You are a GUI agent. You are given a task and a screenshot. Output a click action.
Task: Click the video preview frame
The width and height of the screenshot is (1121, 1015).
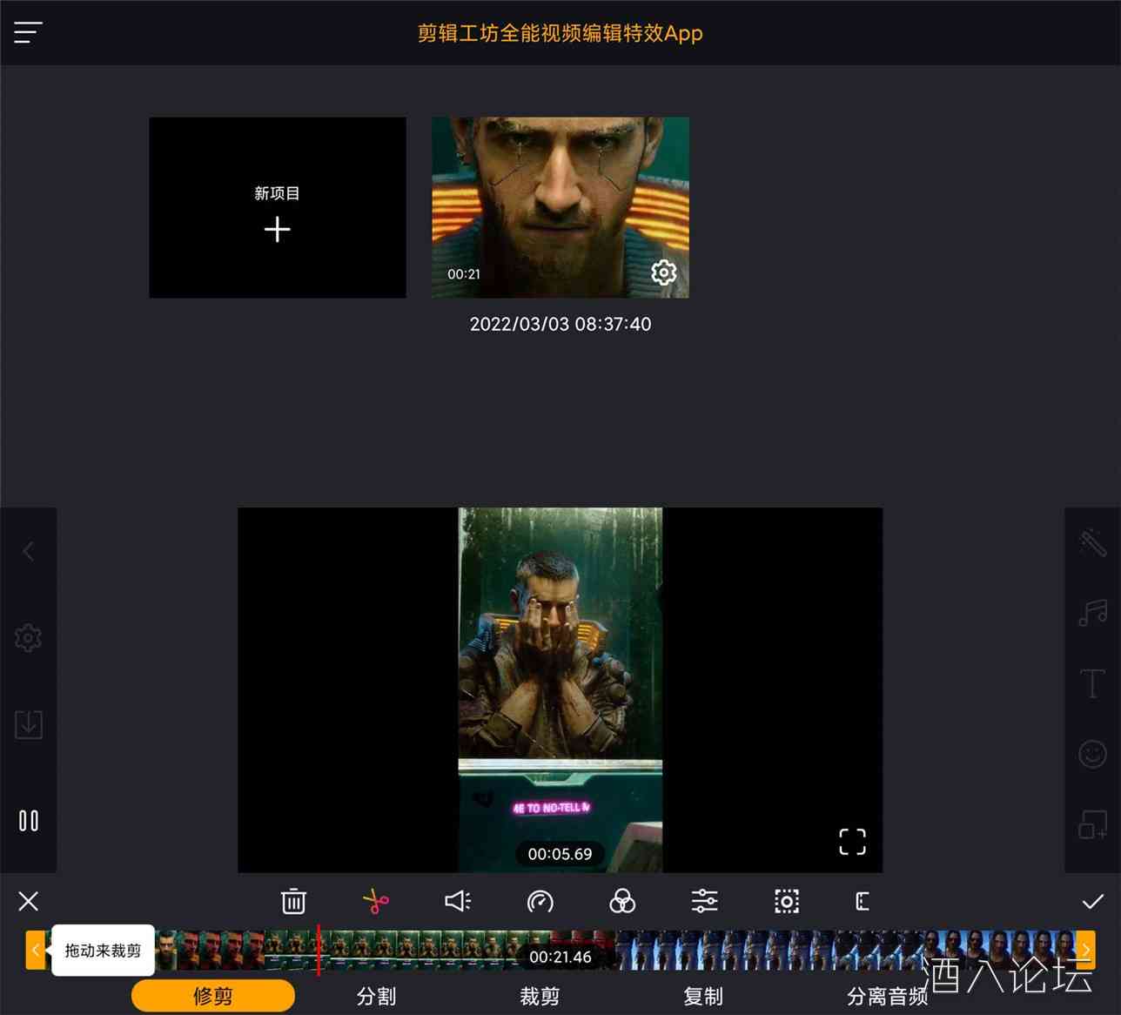click(560, 689)
